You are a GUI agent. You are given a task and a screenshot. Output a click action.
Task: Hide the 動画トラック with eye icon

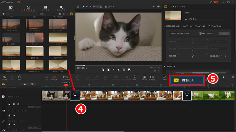click(x=18, y=104)
